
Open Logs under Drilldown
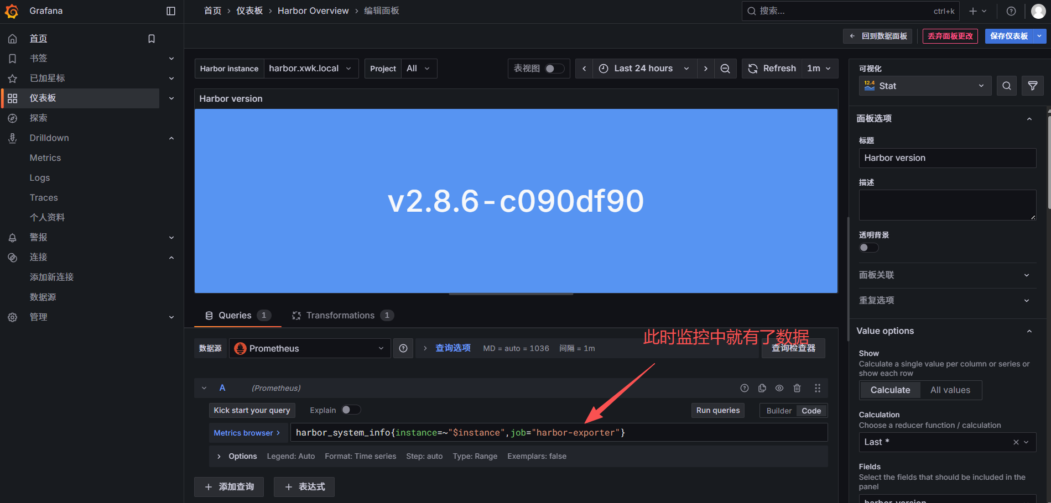[x=40, y=178]
